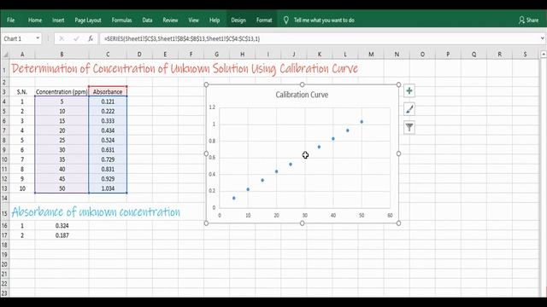Select cell with absorbance 0.434
Image resolution: width=547 pixels, height=307 pixels.
[x=108, y=130]
